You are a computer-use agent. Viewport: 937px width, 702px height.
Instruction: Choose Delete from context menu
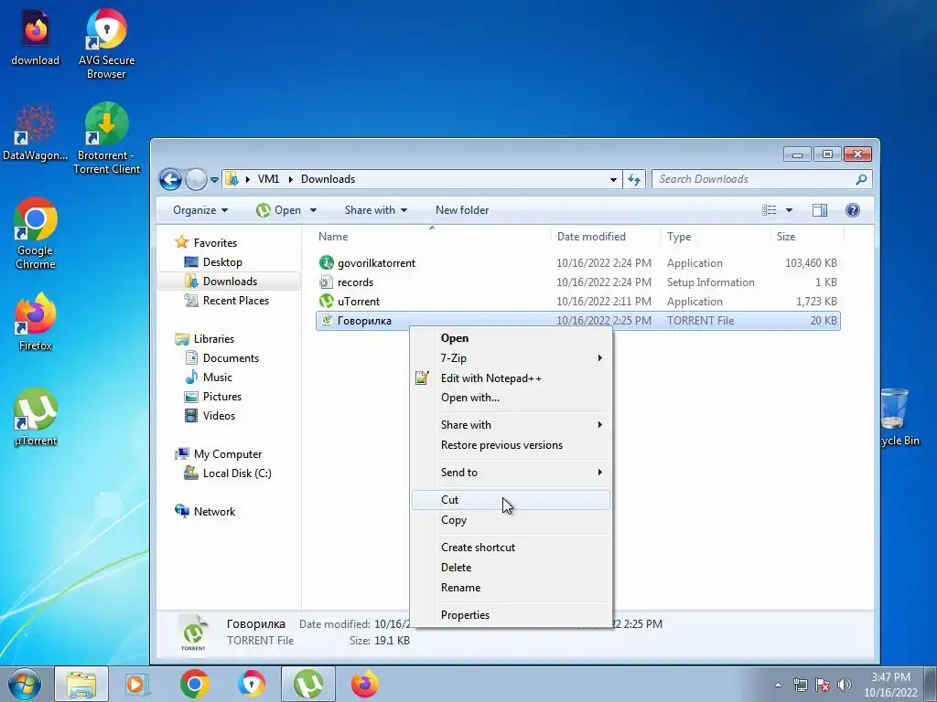511,568
